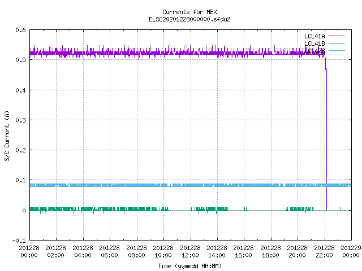Click the 0.3 y-axis tick label
Screen dimensions: 362x271
point(20,120)
